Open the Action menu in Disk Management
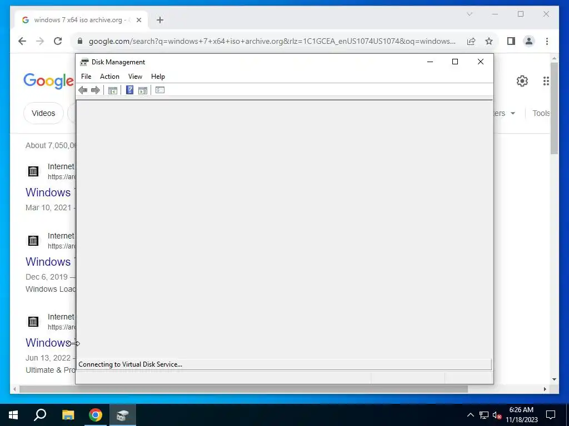Screen dimensions: 569x426 point(109,77)
